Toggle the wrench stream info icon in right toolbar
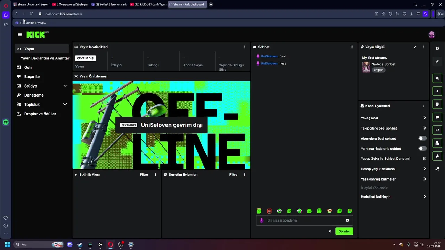Image resolution: width=445 pixels, height=250 pixels. click(x=437, y=156)
